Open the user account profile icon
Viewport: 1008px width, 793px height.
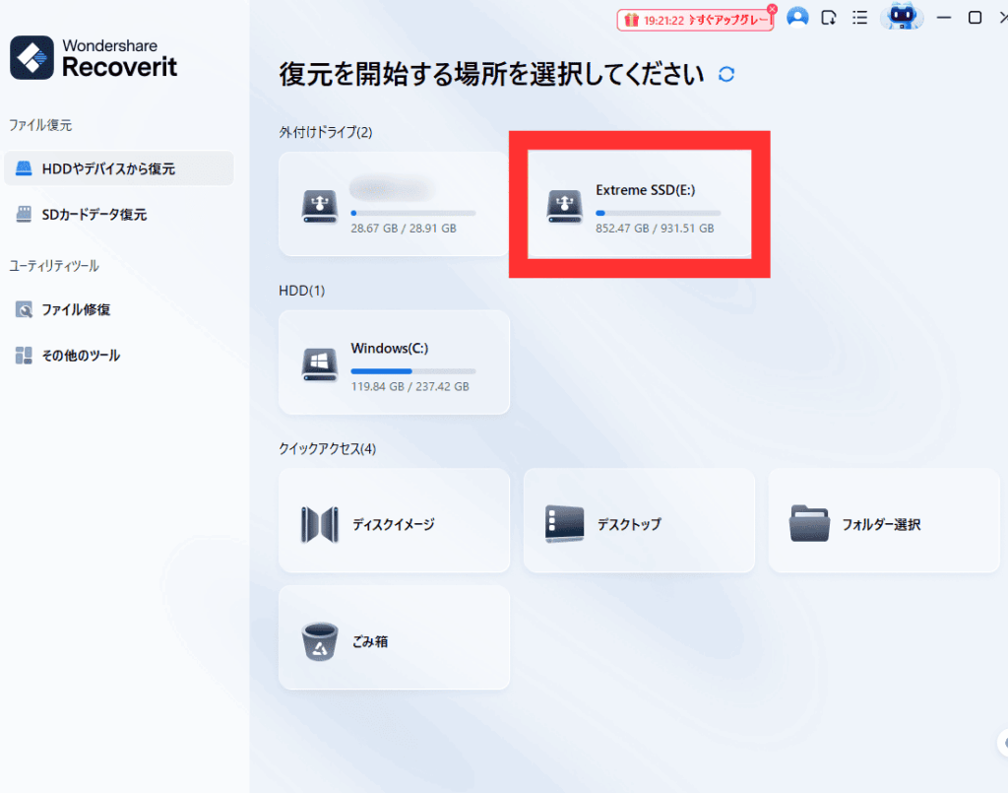point(797,18)
